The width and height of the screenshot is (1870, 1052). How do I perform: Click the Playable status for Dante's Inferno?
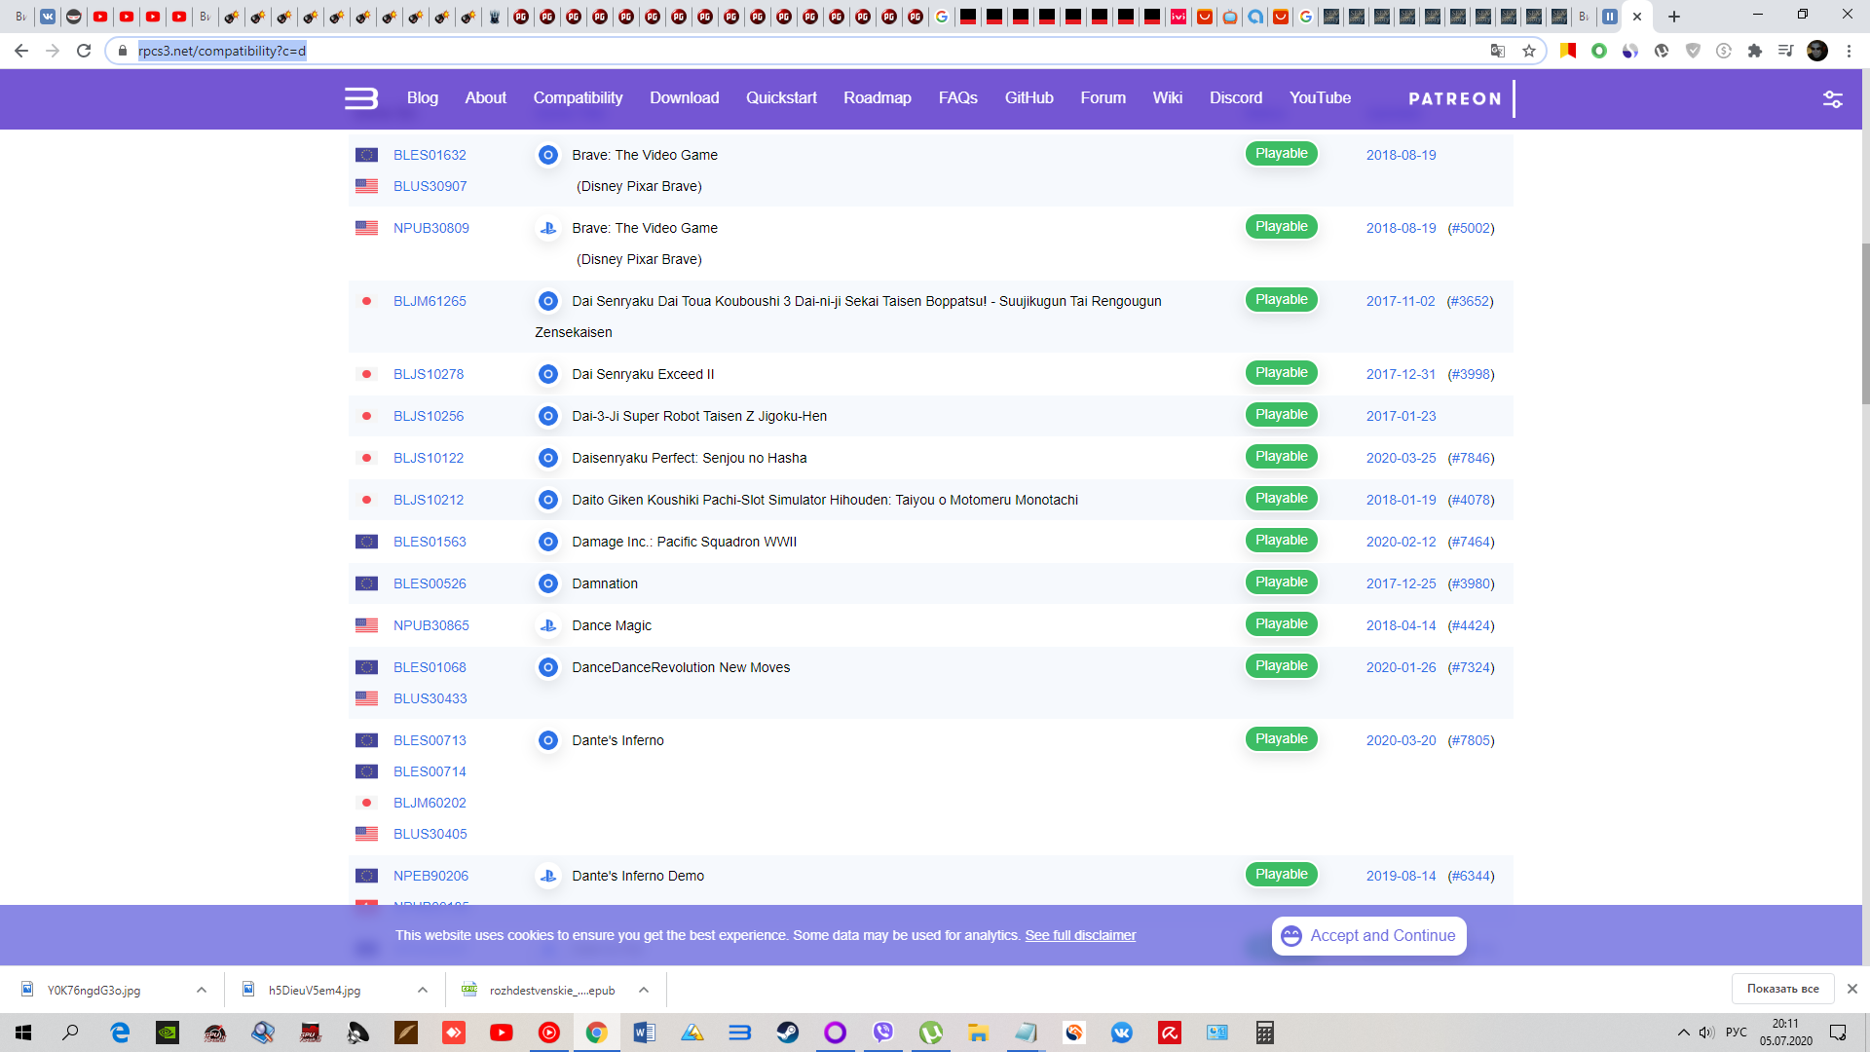point(1281,739)
